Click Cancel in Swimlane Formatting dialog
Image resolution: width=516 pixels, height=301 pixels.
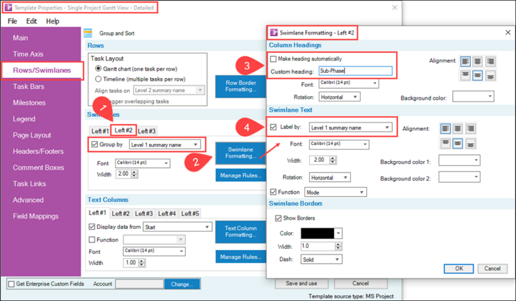pyautogui.click(x=492, y=268)
